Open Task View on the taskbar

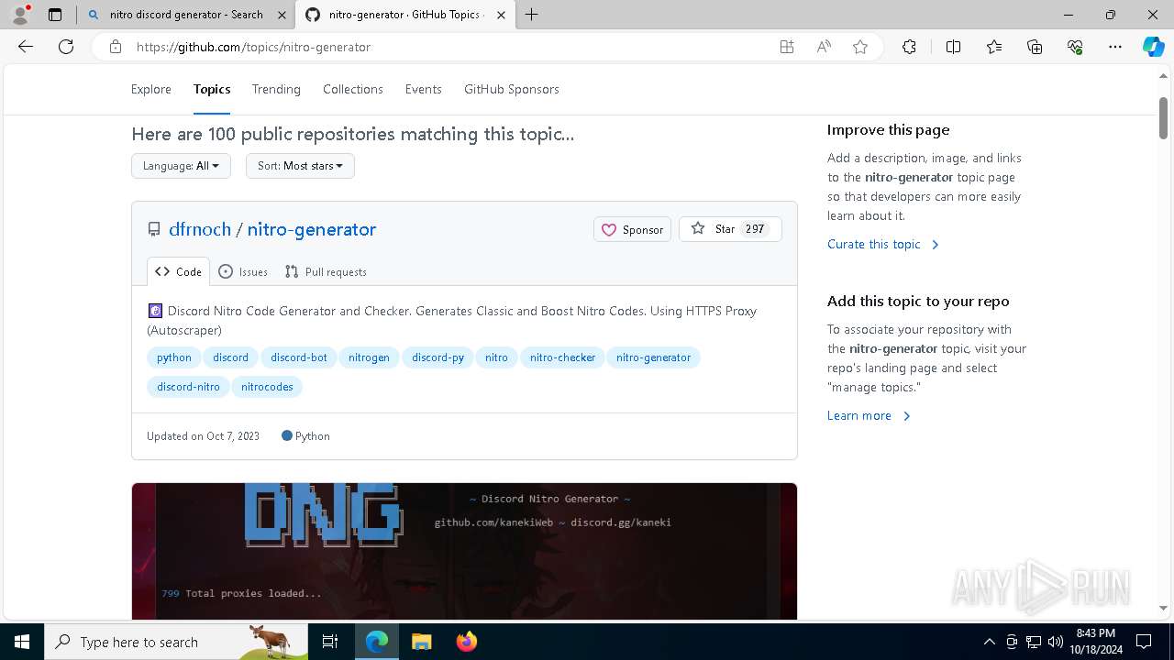tap(330, 642)
